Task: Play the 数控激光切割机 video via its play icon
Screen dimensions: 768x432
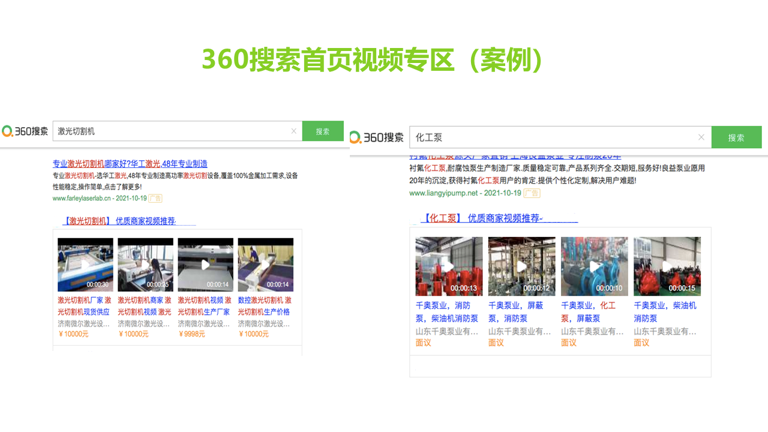Action: click(265, 264)
